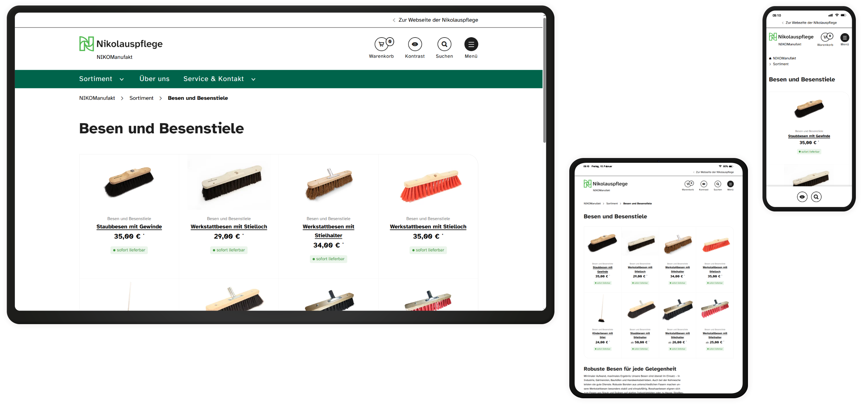
Task: Expand the Service & Kontakt dropdown chevron
Action: [x=253, y=79]
